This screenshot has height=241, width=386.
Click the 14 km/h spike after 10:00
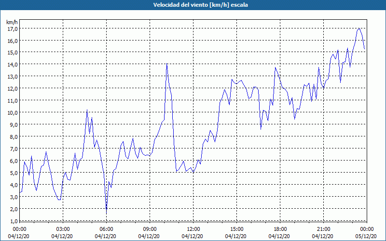(x=167, y=64)
